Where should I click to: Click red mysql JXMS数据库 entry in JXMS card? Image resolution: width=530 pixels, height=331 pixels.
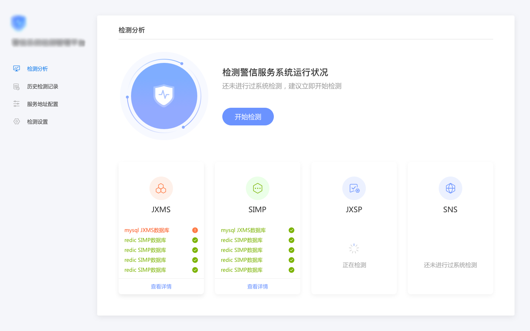(147, 230)
